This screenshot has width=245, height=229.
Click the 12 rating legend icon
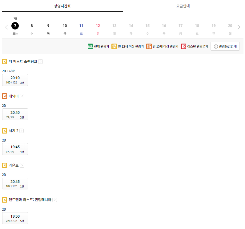point(114,46)
